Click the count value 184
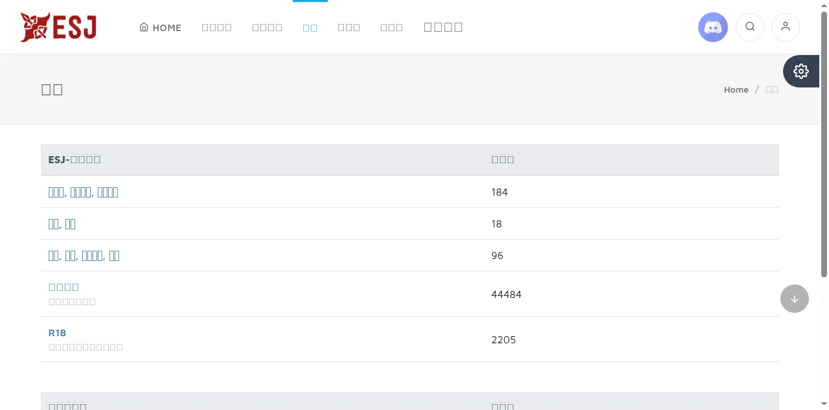829x410 pixels. click(500, 192)
